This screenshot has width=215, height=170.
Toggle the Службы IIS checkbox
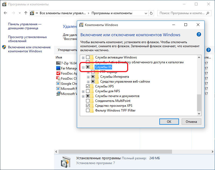tap(88, 67)
